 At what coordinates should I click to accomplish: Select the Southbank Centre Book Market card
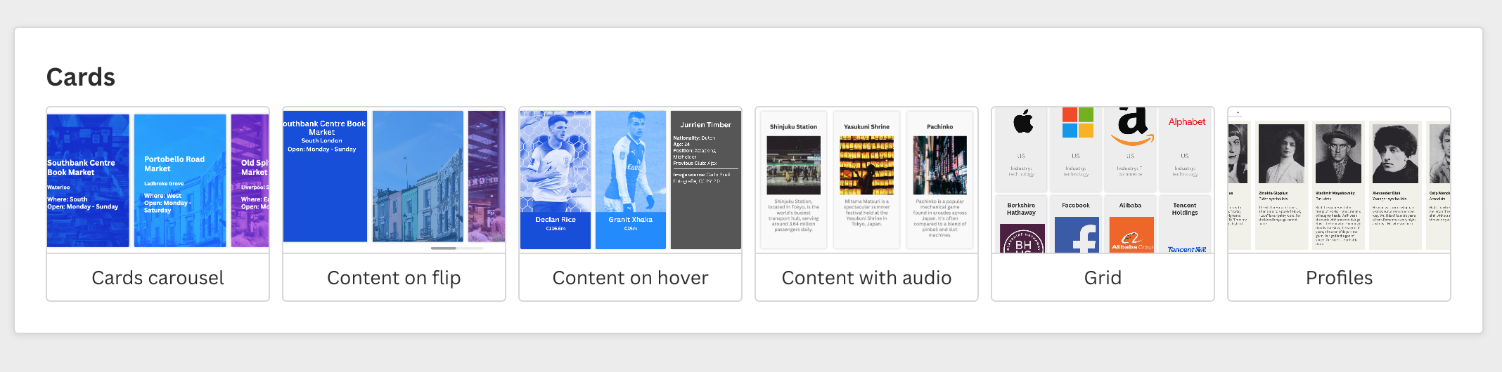pyautogui.click(x=88, y=180)
